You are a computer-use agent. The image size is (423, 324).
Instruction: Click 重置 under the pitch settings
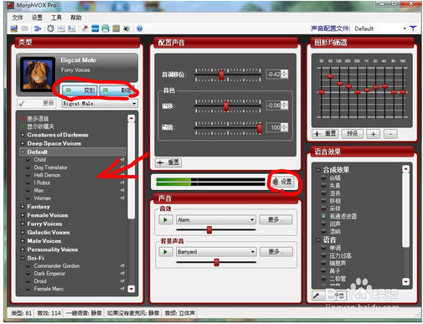click(x=168, y=162)
